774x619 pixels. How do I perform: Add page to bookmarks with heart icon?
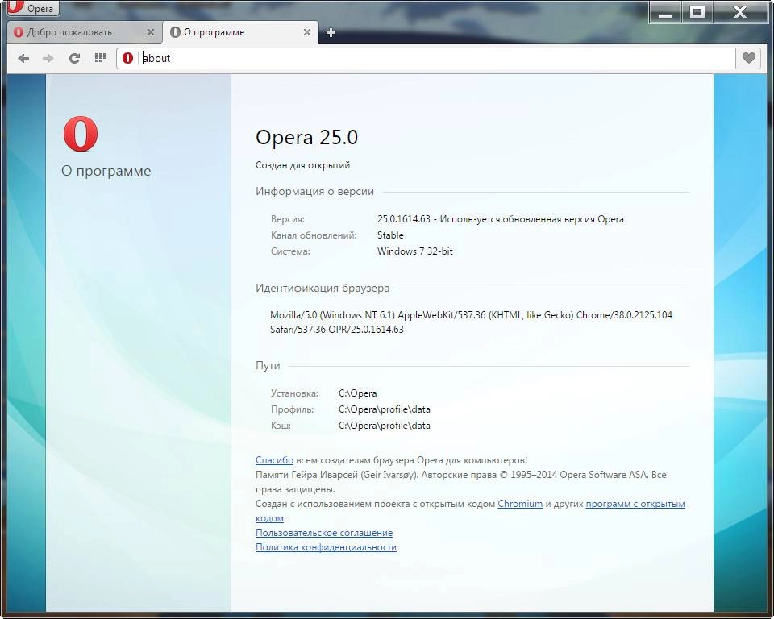749,58
